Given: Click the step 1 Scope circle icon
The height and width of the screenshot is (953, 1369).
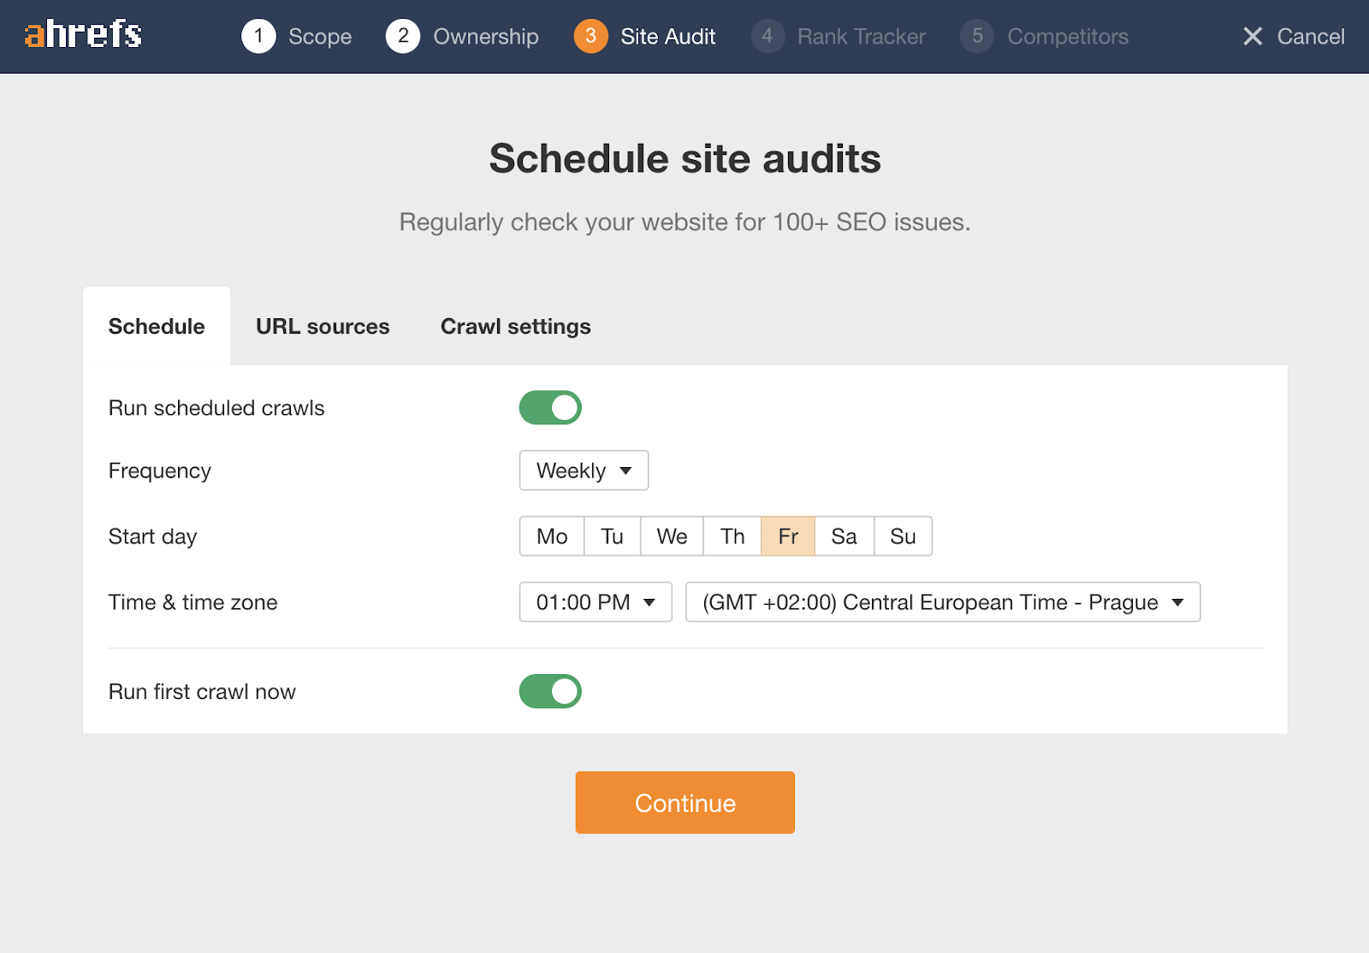Looking at the screenshot, I should [x=258, y=36].
